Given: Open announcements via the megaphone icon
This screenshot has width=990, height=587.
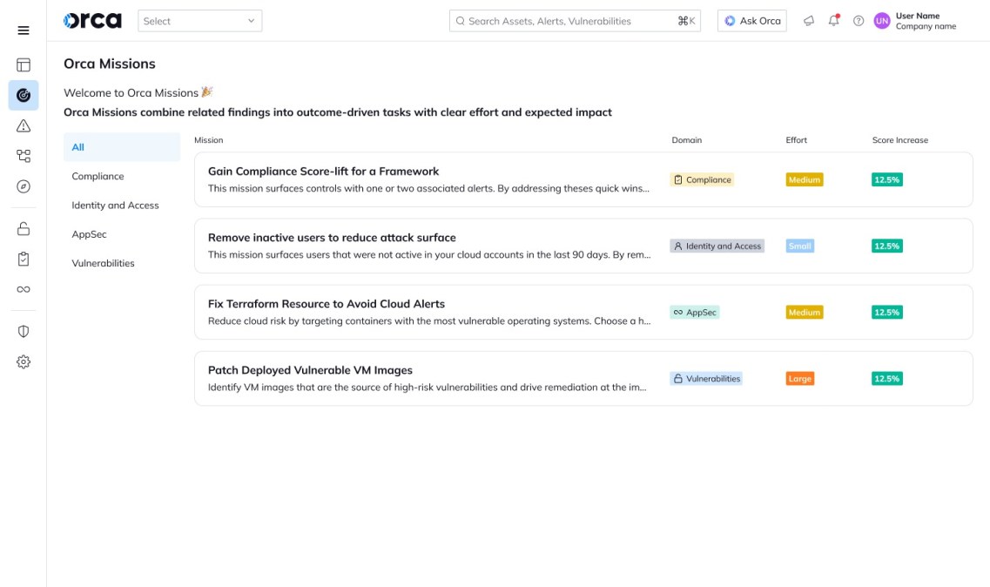Looking at the screenshot, I should (x=810, y=20).
